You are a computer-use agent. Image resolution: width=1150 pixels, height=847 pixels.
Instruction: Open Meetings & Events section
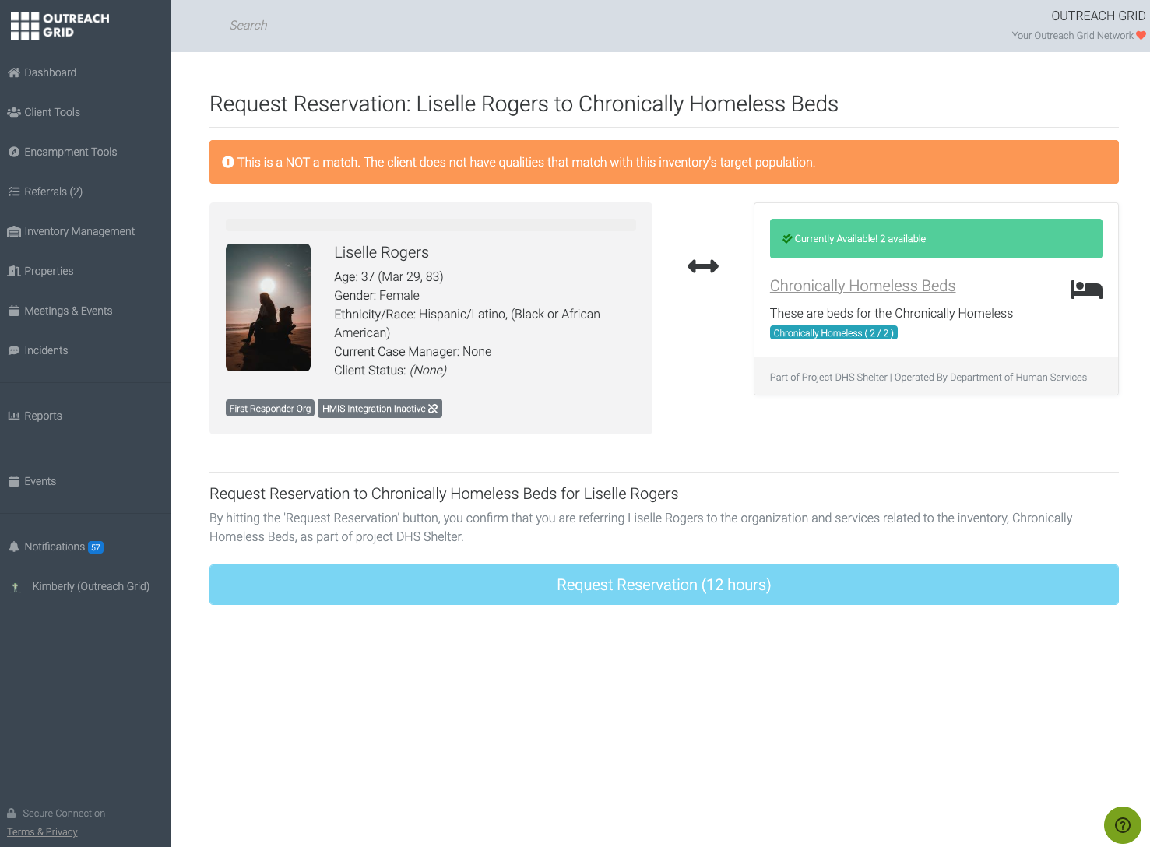(x=68, y=311)
